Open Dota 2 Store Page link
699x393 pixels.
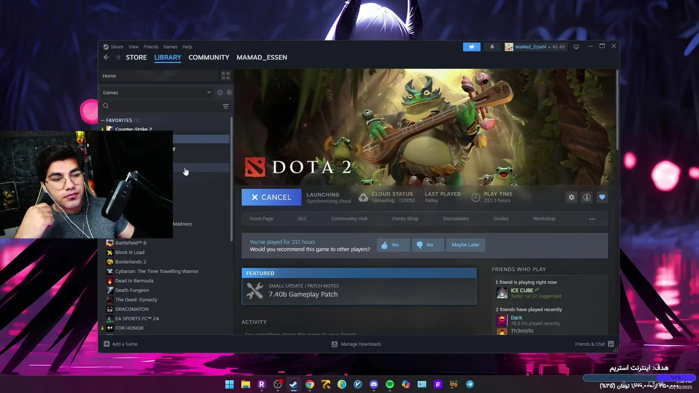[x=261, y=219]
